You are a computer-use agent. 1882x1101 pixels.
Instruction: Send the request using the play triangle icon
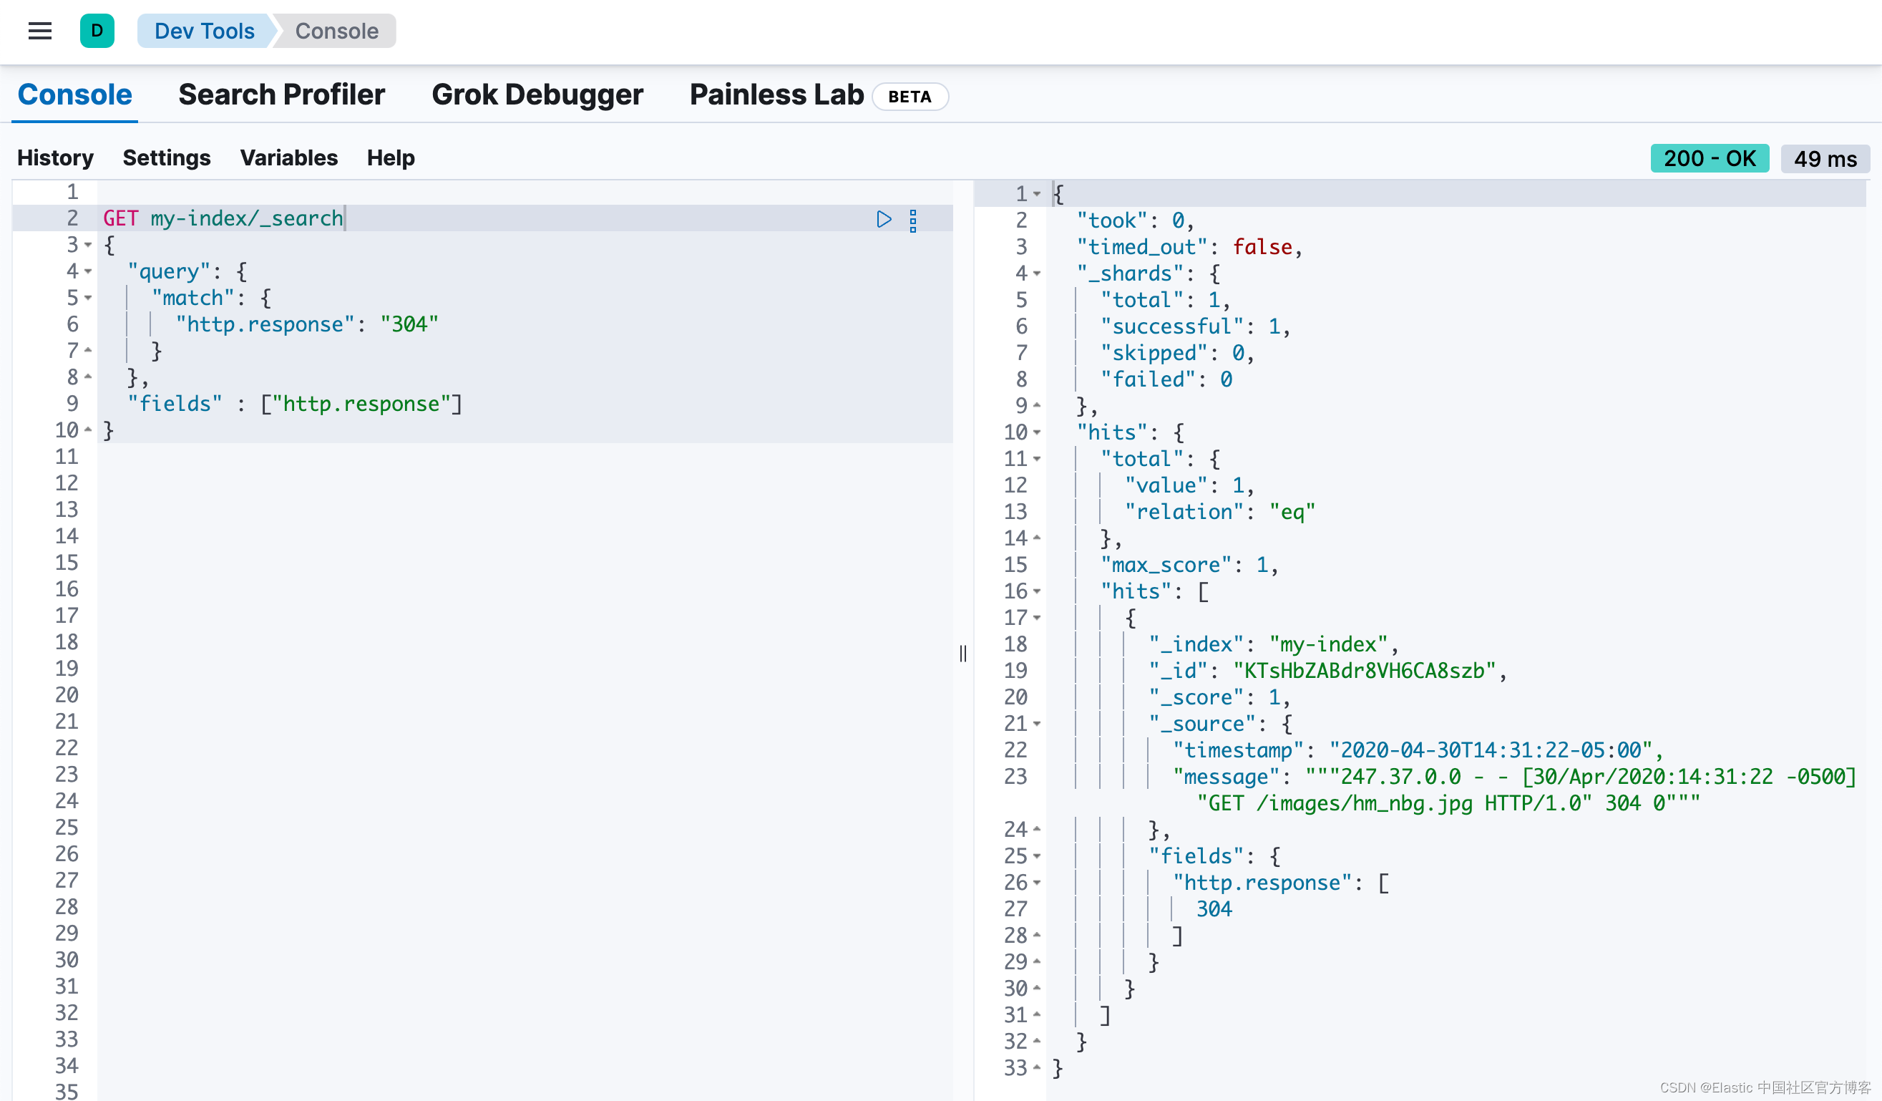click(x=884, y=219)
